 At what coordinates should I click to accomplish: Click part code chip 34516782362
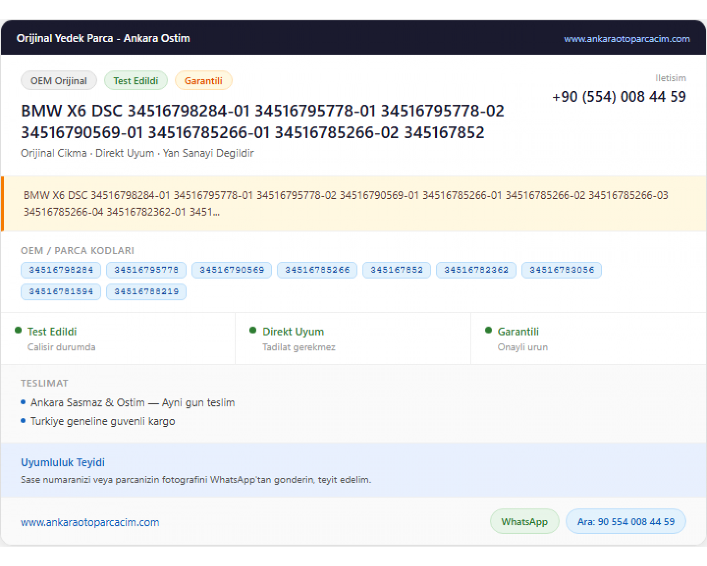pyautogui.click(x=476, y=270)
